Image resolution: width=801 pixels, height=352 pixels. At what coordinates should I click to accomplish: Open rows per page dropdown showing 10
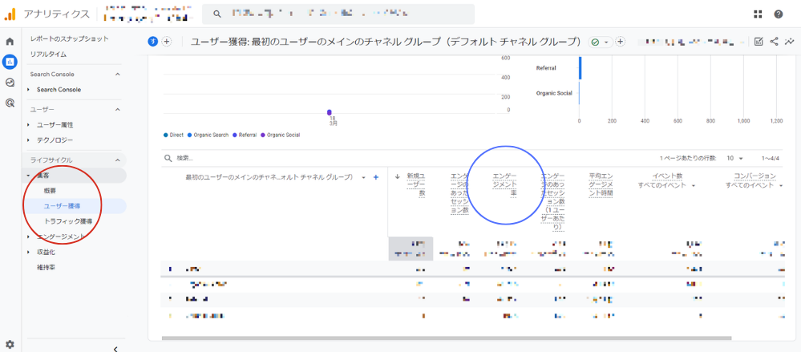coord(736,159)
